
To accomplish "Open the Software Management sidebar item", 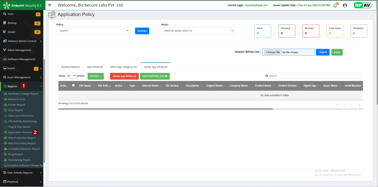I will point(21,59).
